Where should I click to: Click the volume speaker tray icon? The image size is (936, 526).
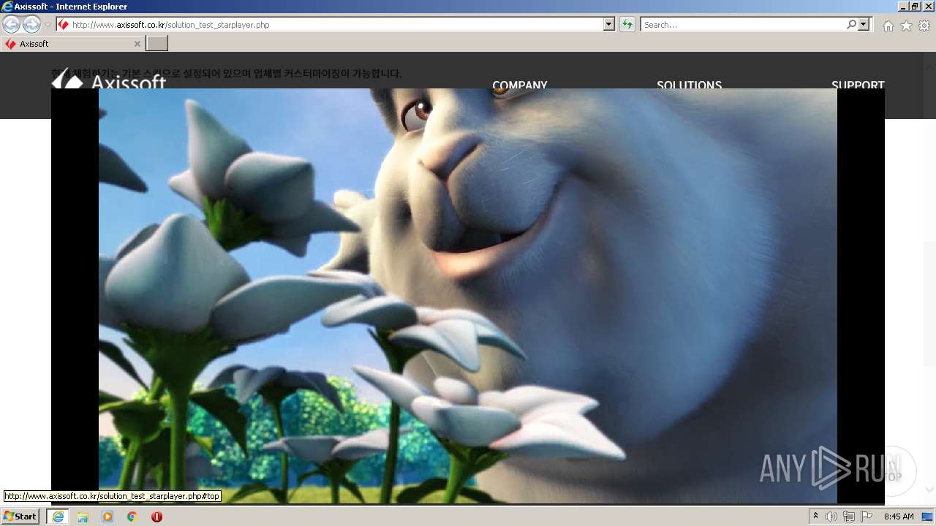point(831,517)
